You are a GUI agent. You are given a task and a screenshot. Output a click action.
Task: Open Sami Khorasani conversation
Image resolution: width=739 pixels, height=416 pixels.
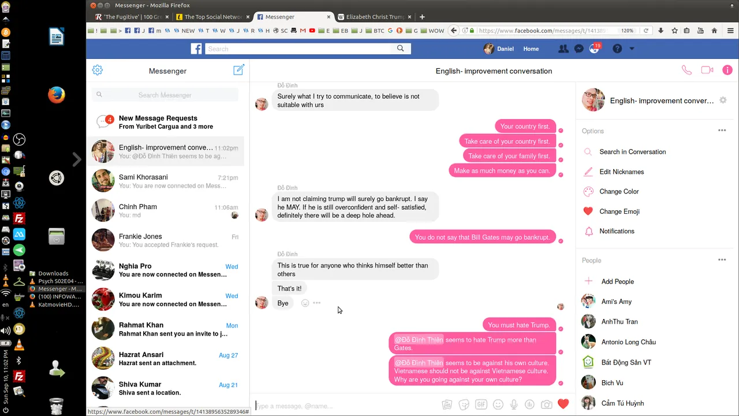tap(165, 181)
